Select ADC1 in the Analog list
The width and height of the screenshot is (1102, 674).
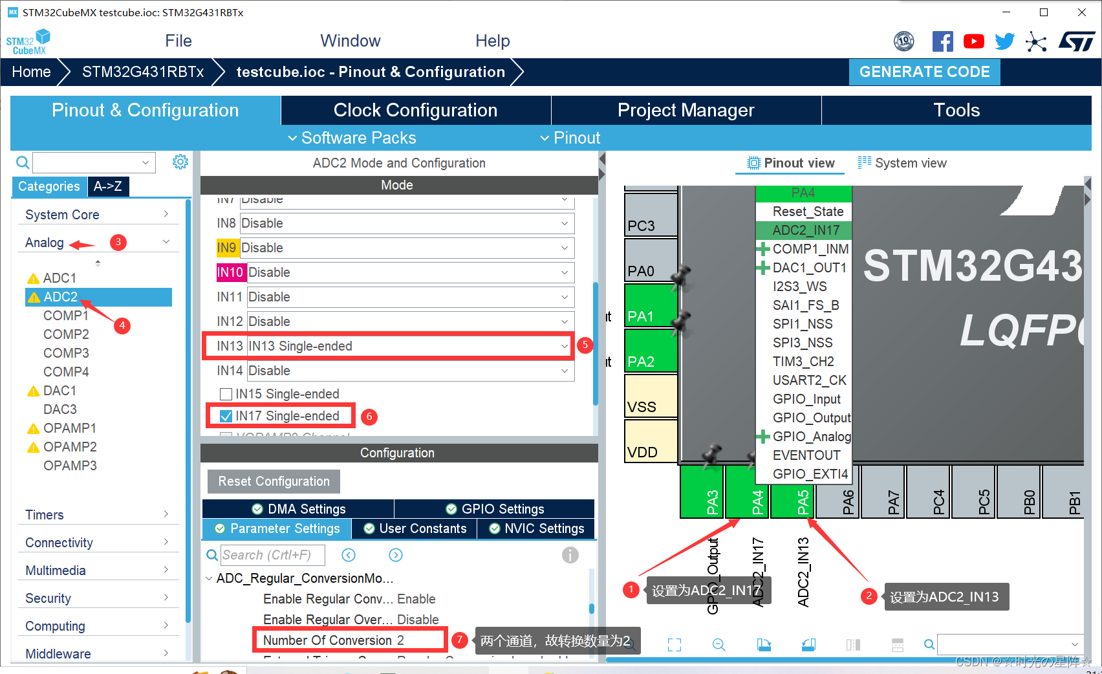pos(59,278)
